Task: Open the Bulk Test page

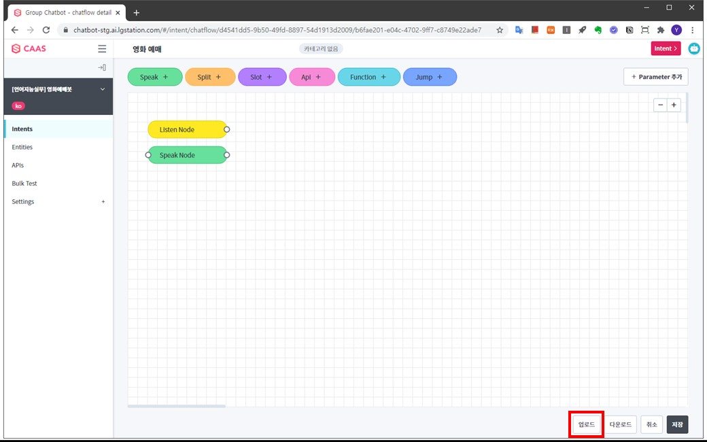Action: 24,184
